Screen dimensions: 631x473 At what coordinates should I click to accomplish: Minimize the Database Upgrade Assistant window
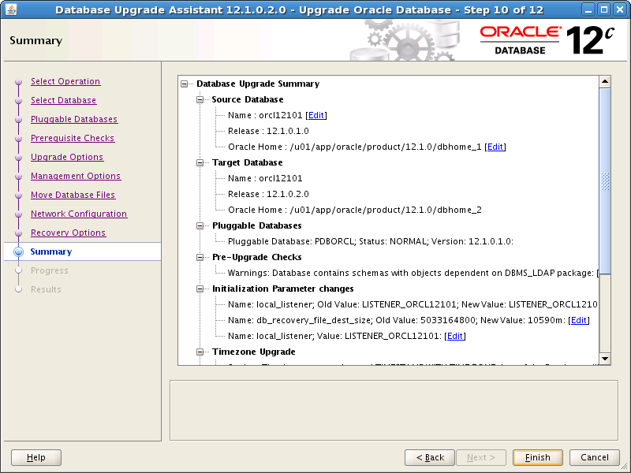pos(588,9)
